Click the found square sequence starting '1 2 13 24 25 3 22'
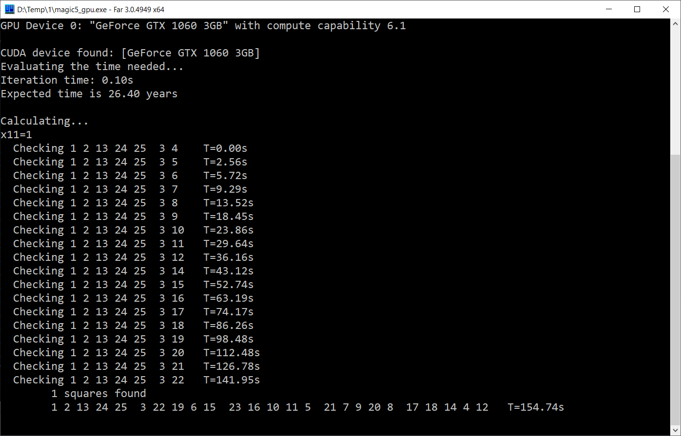Viewport: 681px width, 436px height. tap(270, 407)
